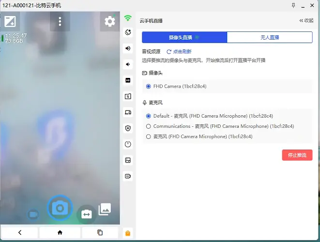Click the green Wi-Fi signal icon
The height and width of the screenshot is (242, 320).
coord(128,18)
